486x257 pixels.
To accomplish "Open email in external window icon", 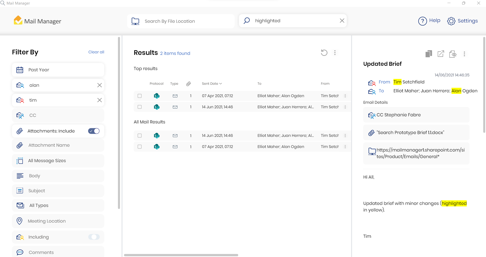I will pyautogui.click(x=441, y=54).
